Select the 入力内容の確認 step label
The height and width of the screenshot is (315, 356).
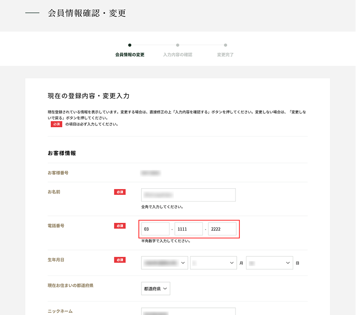(x=178, y=55)
